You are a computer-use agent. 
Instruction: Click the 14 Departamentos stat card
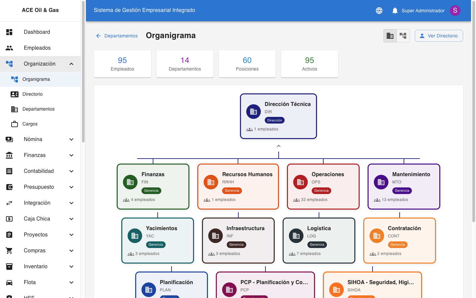click(x=185, y=64)
